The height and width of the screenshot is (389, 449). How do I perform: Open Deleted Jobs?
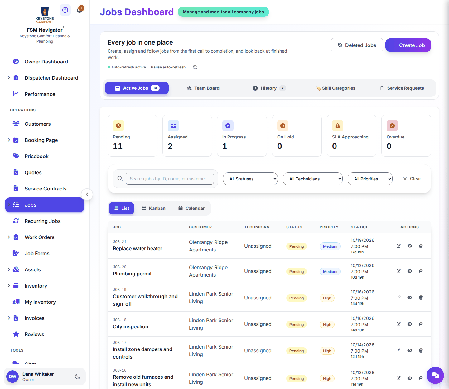pyautogui.click(x=357, y=45)
